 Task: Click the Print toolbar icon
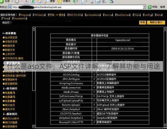91,2
